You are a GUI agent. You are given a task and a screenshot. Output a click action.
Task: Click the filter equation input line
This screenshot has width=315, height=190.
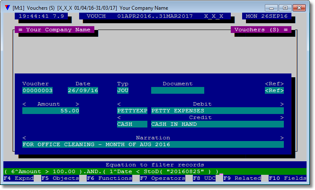click(x=155, y=171)
